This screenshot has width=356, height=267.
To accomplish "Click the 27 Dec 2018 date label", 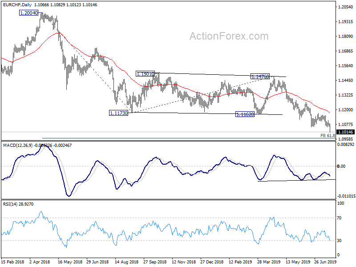I will click(x=212, y=262).
